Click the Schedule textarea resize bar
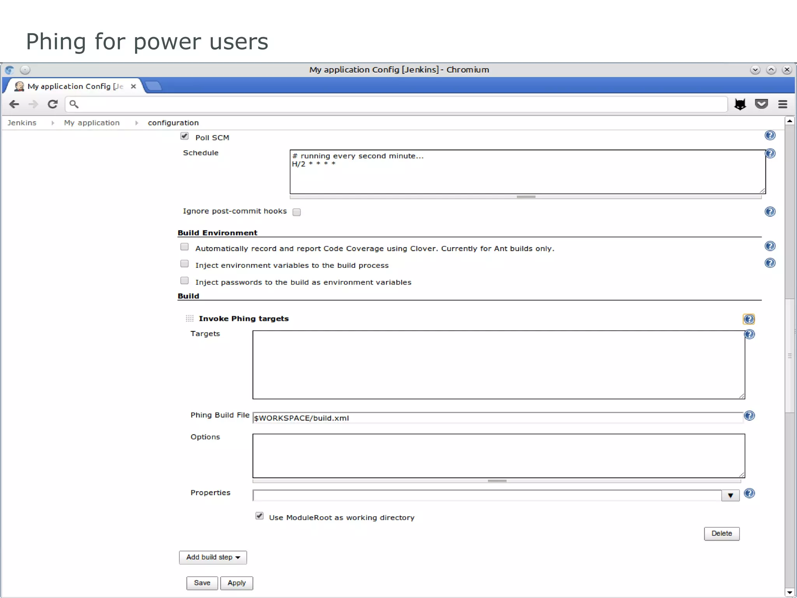 click(x=526, y=197)
